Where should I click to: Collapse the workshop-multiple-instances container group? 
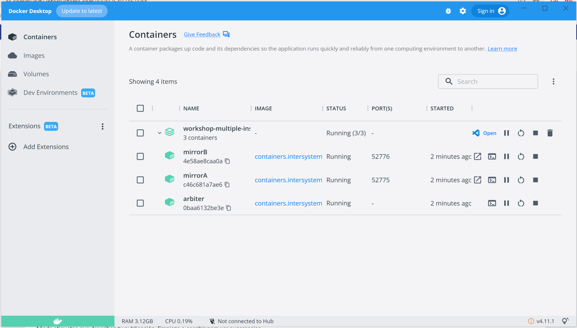(159, 133)
